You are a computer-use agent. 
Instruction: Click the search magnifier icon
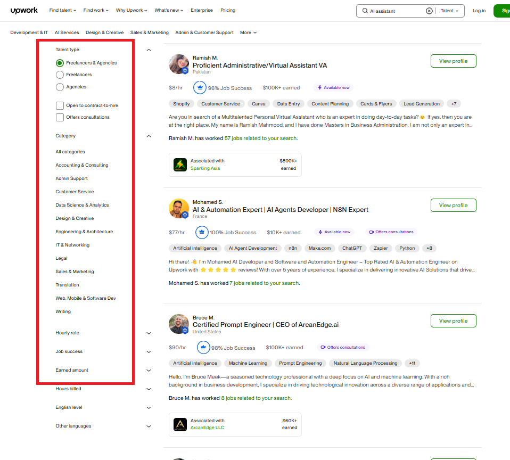point(365,11)
